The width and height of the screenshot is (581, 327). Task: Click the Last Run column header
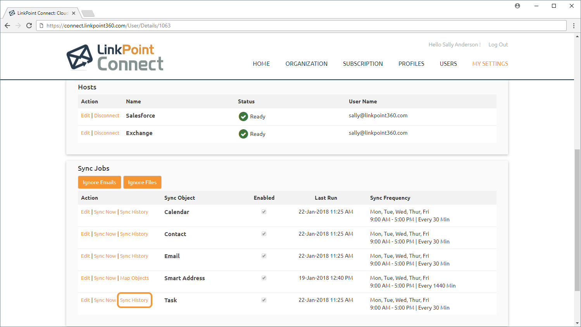click(326, 198)
